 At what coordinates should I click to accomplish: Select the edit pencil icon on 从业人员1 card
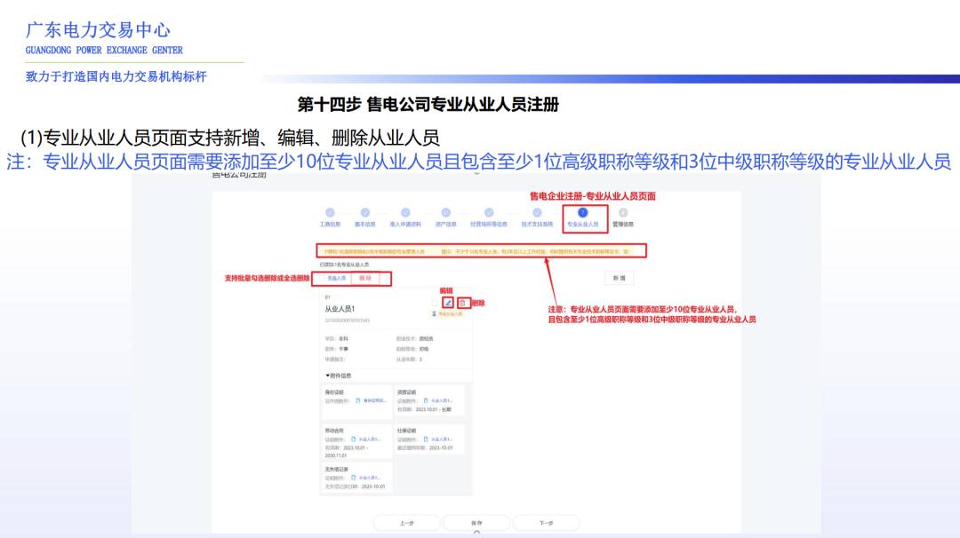point(450,302)
